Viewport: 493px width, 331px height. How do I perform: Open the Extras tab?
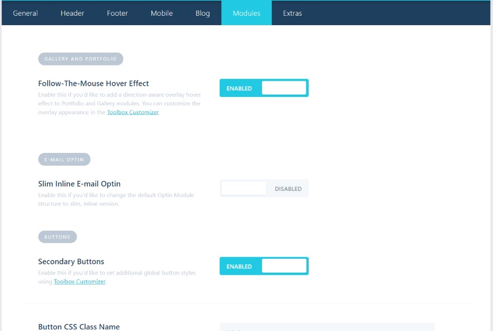(292, 13)
